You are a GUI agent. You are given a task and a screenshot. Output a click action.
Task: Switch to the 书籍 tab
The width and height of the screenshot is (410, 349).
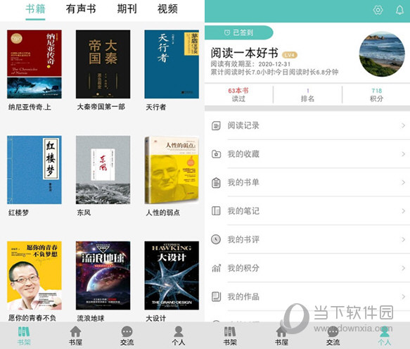pyautogui.click(x=35, y=9)
